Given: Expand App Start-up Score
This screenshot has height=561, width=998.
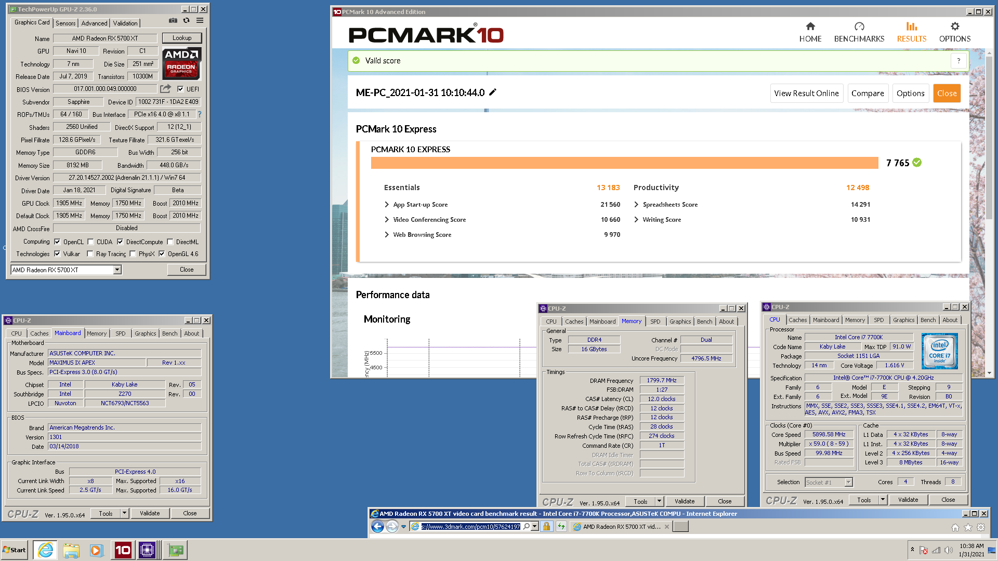Looking at the screenshot, I should [387, 205].
